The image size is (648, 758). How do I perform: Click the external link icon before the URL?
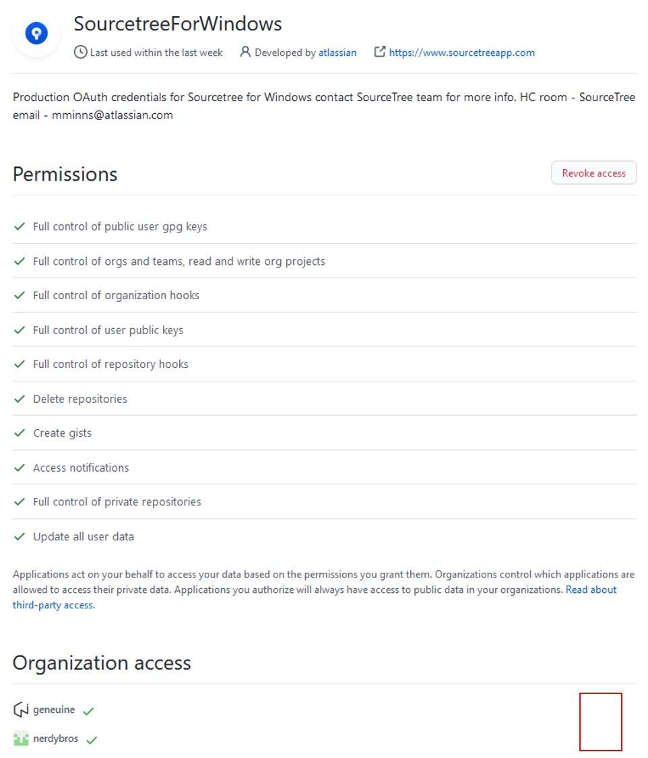380,52
